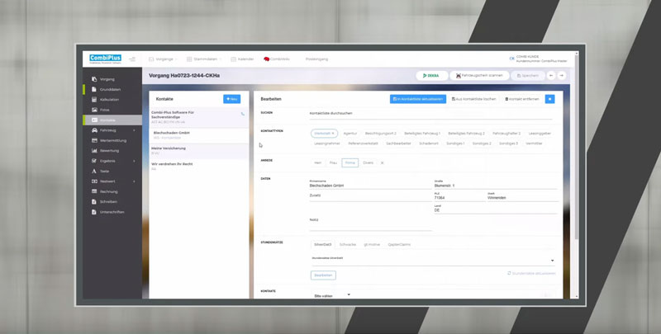
Task: Click the Rechnung icon in sidebar
Action: coord(94,191)
